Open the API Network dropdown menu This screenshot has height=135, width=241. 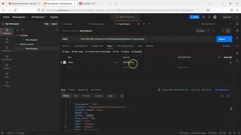pyautogui.click(x=39, y=17)
